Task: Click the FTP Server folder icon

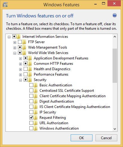Action: point(24,42)
